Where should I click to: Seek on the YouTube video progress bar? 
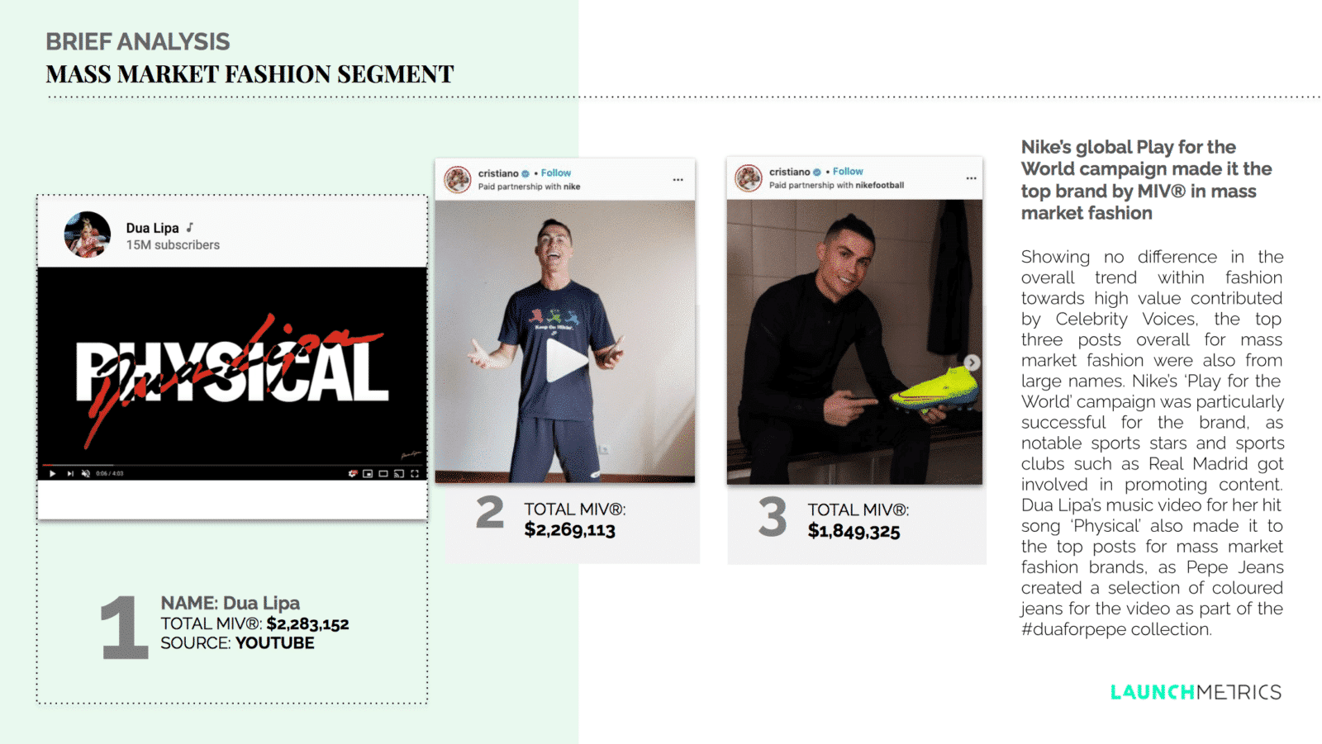[232, 465]
